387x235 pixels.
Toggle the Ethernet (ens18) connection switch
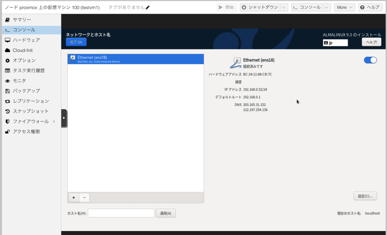click(370, 60)
